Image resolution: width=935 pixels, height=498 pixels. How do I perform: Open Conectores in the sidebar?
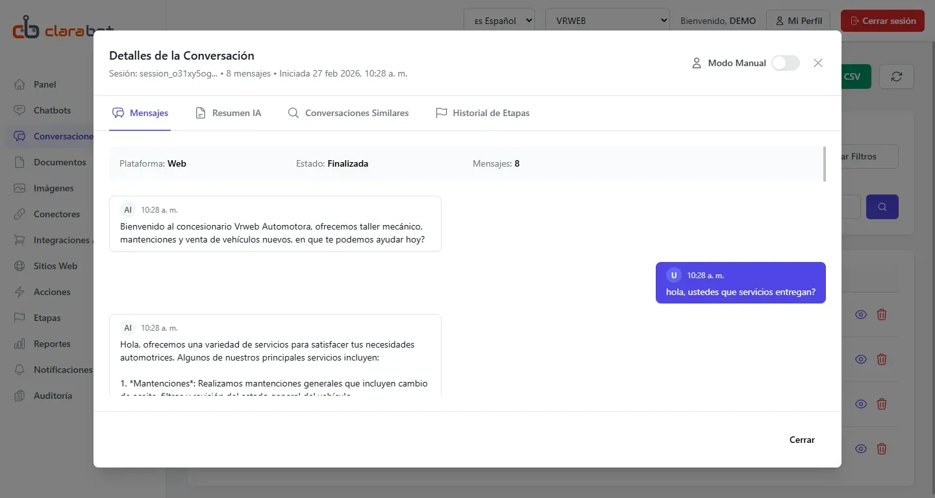coord(56,214)
